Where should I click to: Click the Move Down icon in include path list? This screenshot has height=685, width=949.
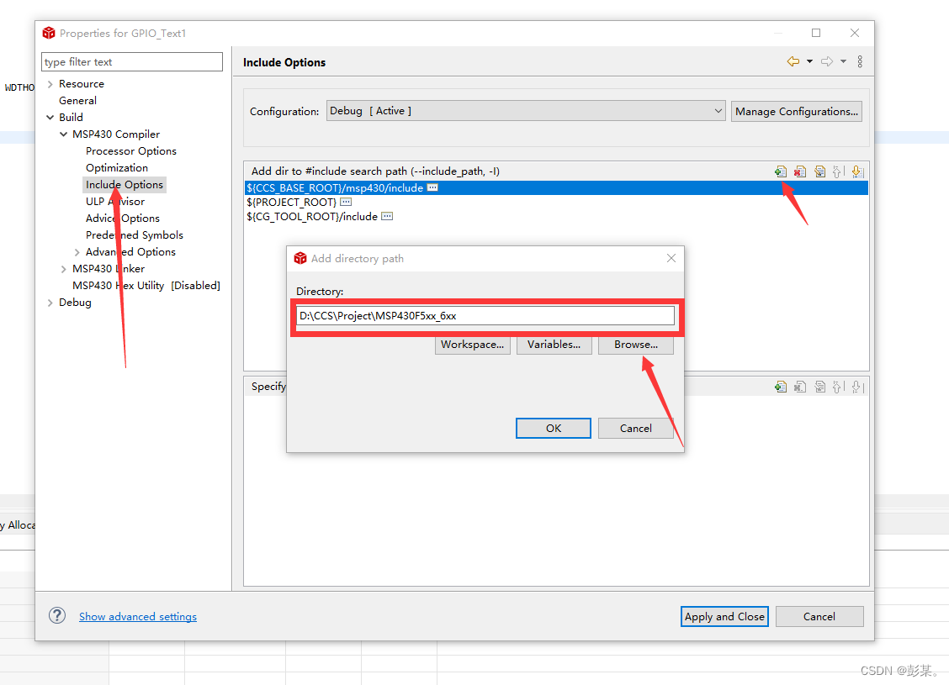point(857,171)
